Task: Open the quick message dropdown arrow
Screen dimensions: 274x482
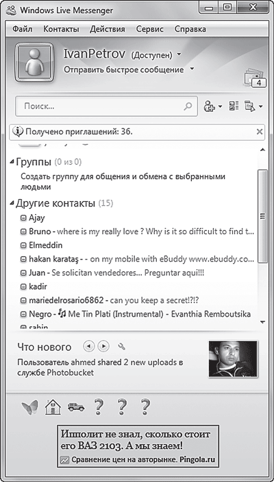Action: click(192, 69)
